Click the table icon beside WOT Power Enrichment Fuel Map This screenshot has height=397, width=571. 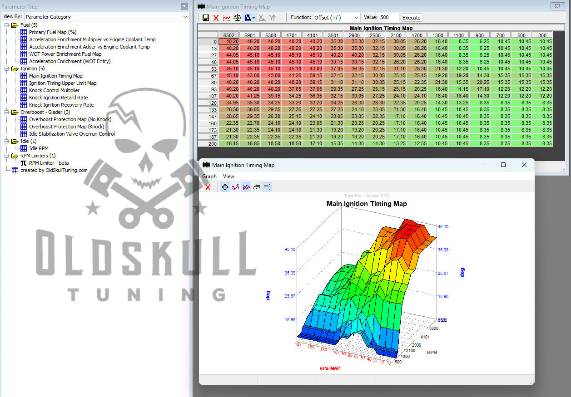[x=24, y=54]
